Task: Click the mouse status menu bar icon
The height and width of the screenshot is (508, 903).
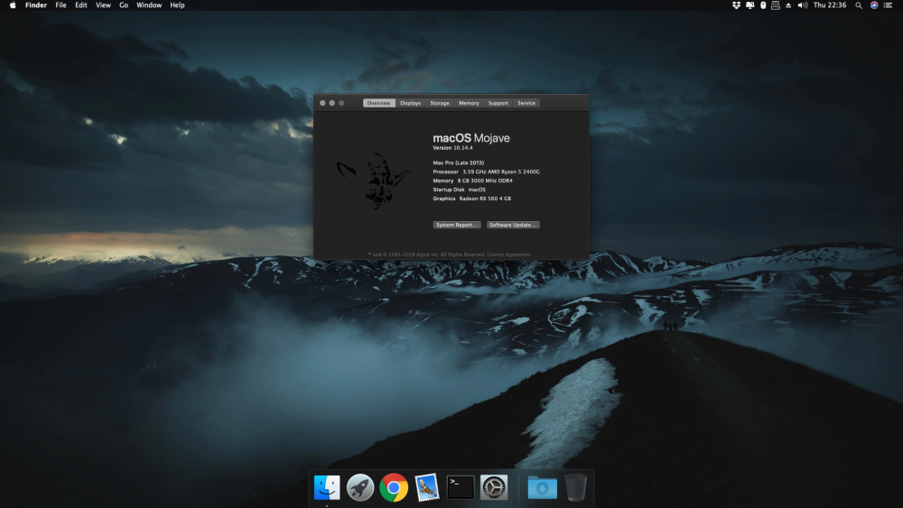Action: 763,5
